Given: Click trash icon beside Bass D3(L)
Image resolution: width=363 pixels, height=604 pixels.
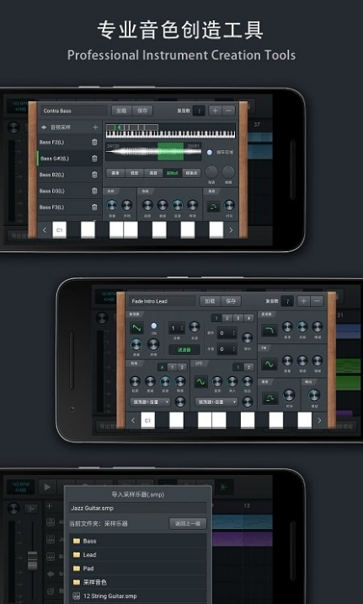Looking at the screenshot, I should pos(94,191).
